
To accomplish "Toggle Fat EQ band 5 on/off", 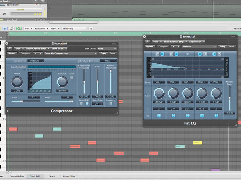I will tap(216, 115).
